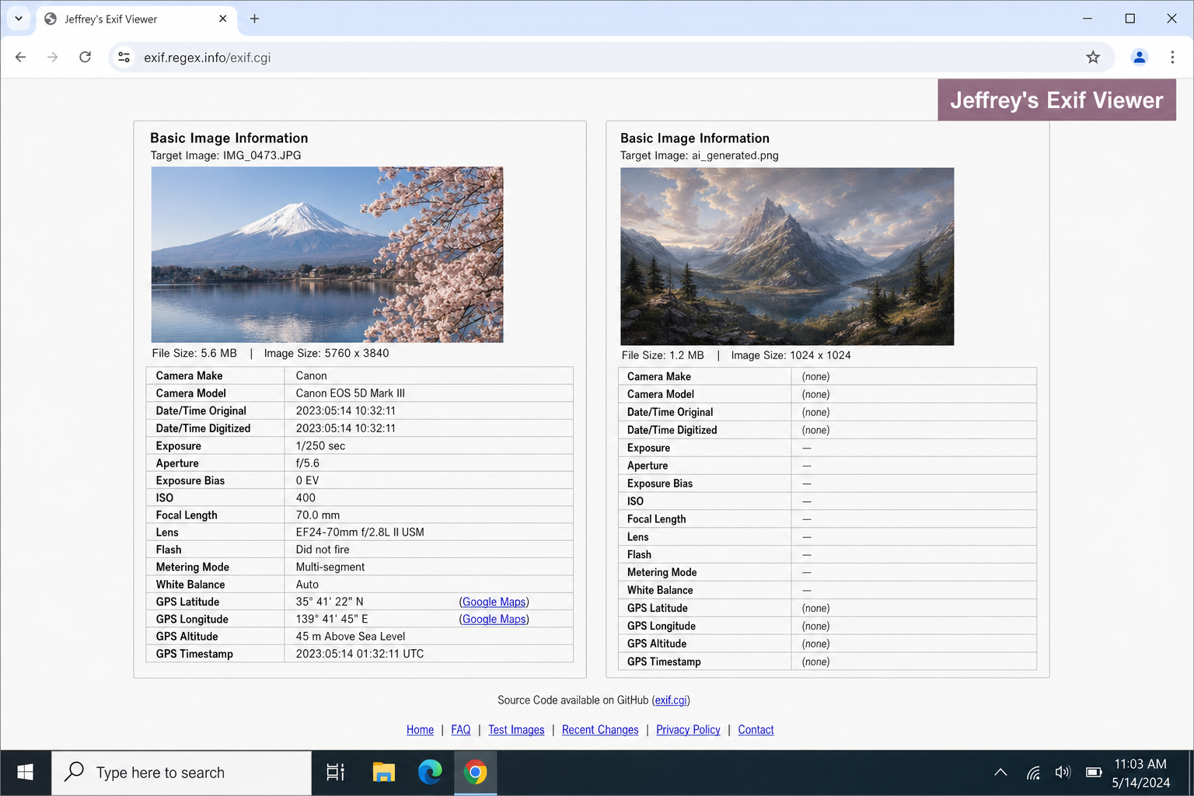Adjust the speaker volume in system tray

[1063, 772]
